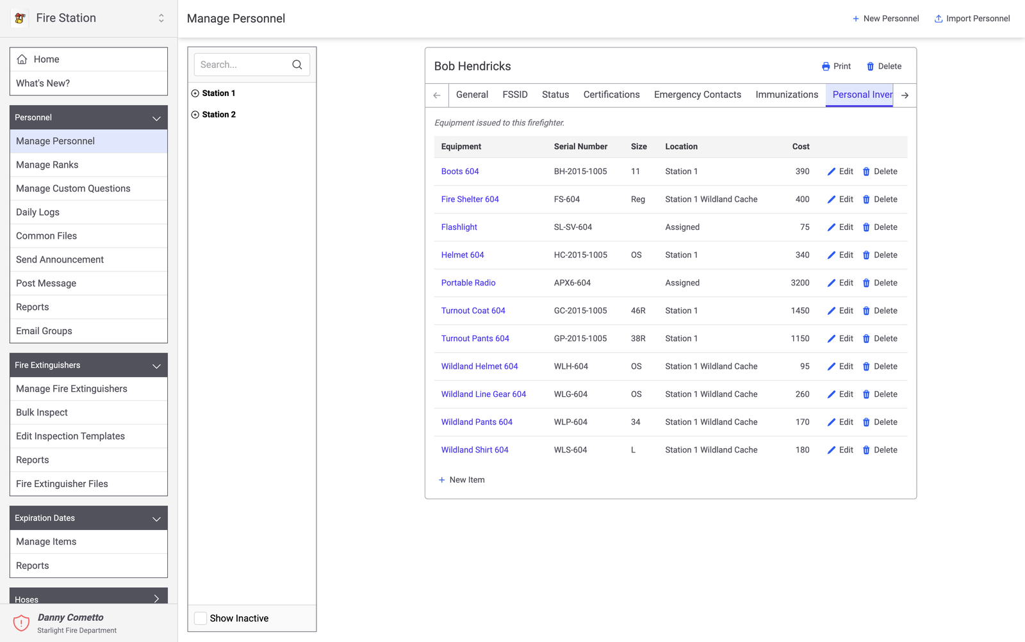Image resolution: width=1025 pixels, height=642 pixels.
Task: Open Manage Custom Questions in the sidebar
Action: pyautogui.click(x=88, y=189)
